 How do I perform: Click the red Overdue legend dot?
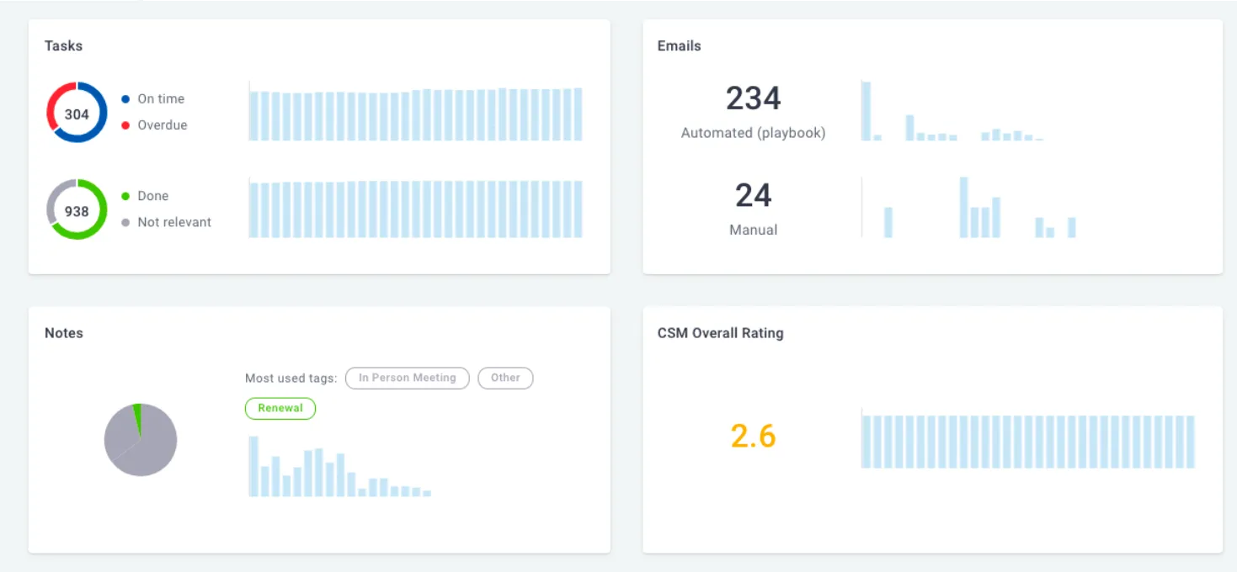click(125, 125)
